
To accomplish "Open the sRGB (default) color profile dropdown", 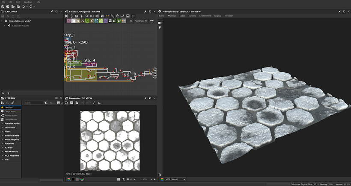I will (x=175, y=179).
